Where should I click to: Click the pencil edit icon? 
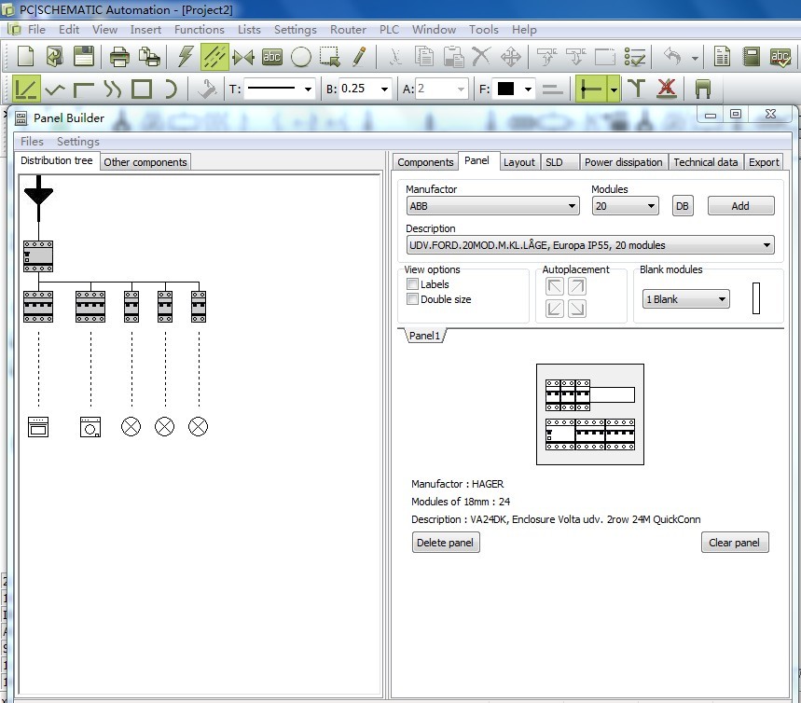point(359,57)
